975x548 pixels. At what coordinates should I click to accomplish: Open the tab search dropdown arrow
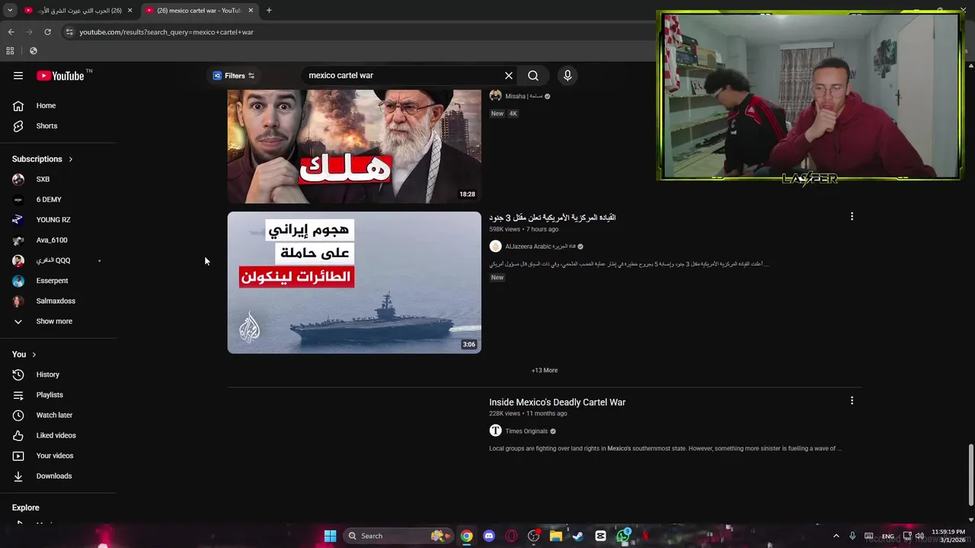(x=10, y=11)
